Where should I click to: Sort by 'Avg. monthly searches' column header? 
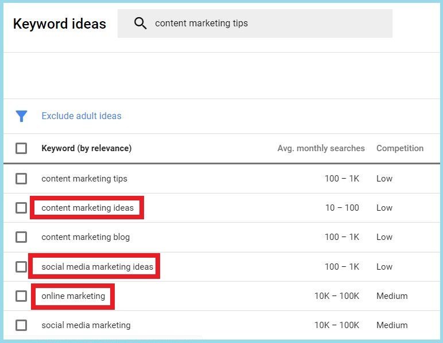(321, 148)
